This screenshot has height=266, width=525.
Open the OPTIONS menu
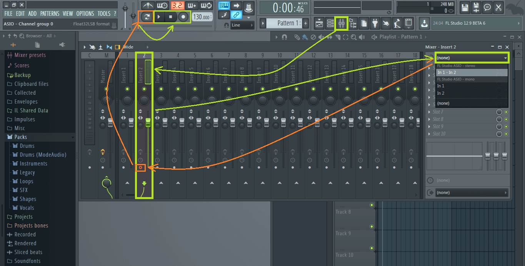pyautogui.click(x=85, y=13)
